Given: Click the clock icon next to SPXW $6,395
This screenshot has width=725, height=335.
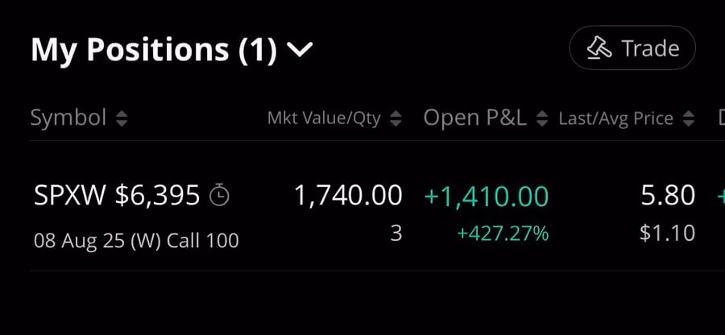Looking at the screenshot, I should tap(219, 195).
